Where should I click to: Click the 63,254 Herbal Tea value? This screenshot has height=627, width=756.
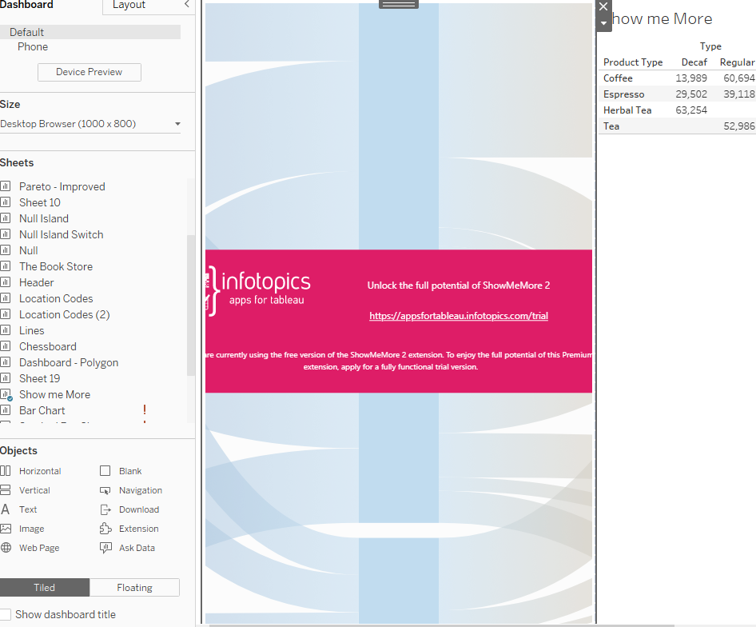(691, 110)
